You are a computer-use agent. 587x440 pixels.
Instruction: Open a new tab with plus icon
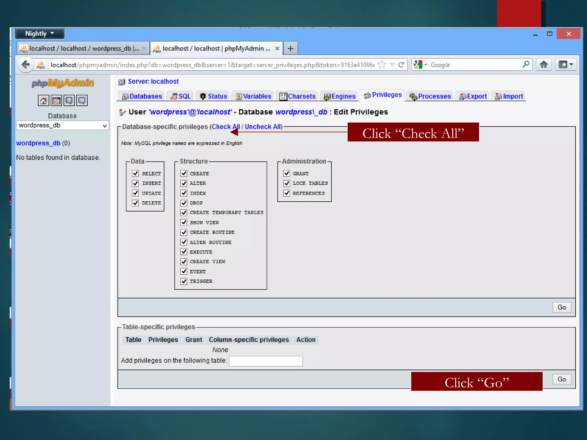(x=290, y=48)
